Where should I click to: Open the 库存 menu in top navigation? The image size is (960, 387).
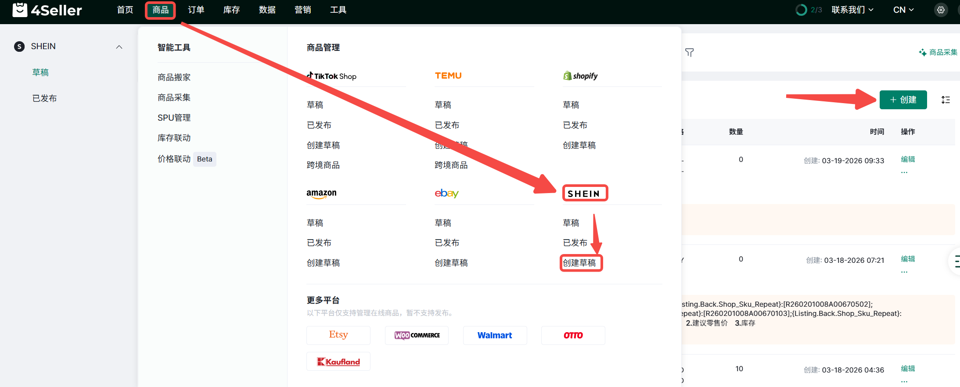pos(231,10)
